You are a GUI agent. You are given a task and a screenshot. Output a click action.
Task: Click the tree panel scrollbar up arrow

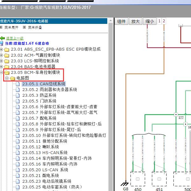click(110, 21)
